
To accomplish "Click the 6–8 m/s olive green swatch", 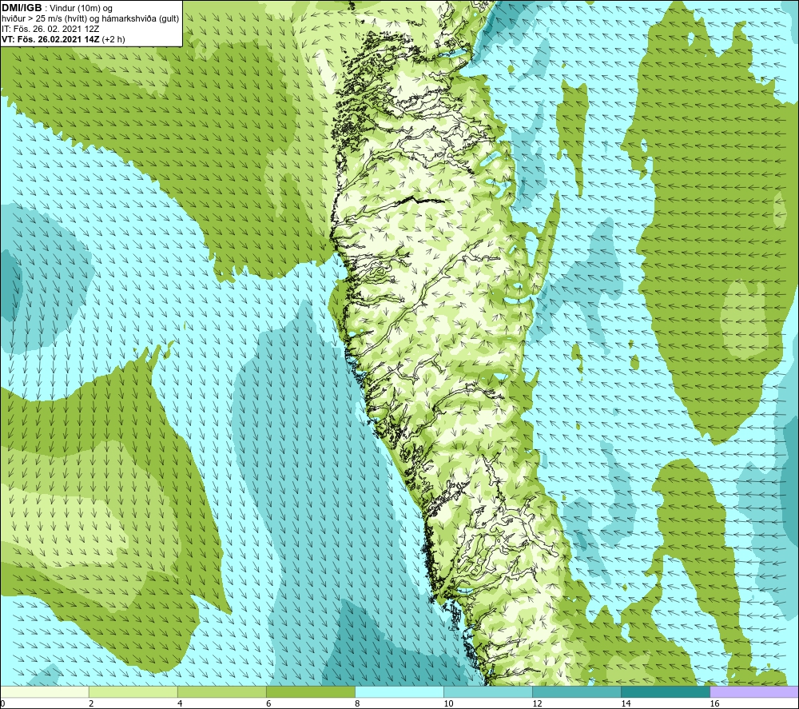I will [310, 691].
